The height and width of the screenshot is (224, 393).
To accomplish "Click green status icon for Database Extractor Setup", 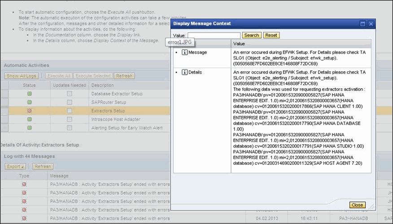I will point(29,94).
